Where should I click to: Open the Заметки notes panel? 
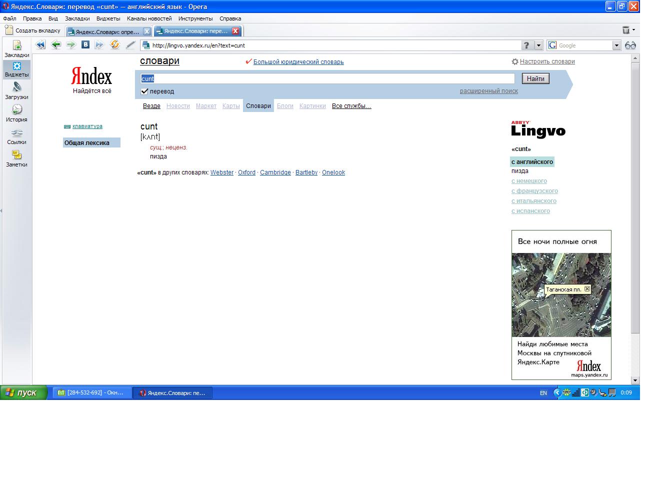pos(17,158)
